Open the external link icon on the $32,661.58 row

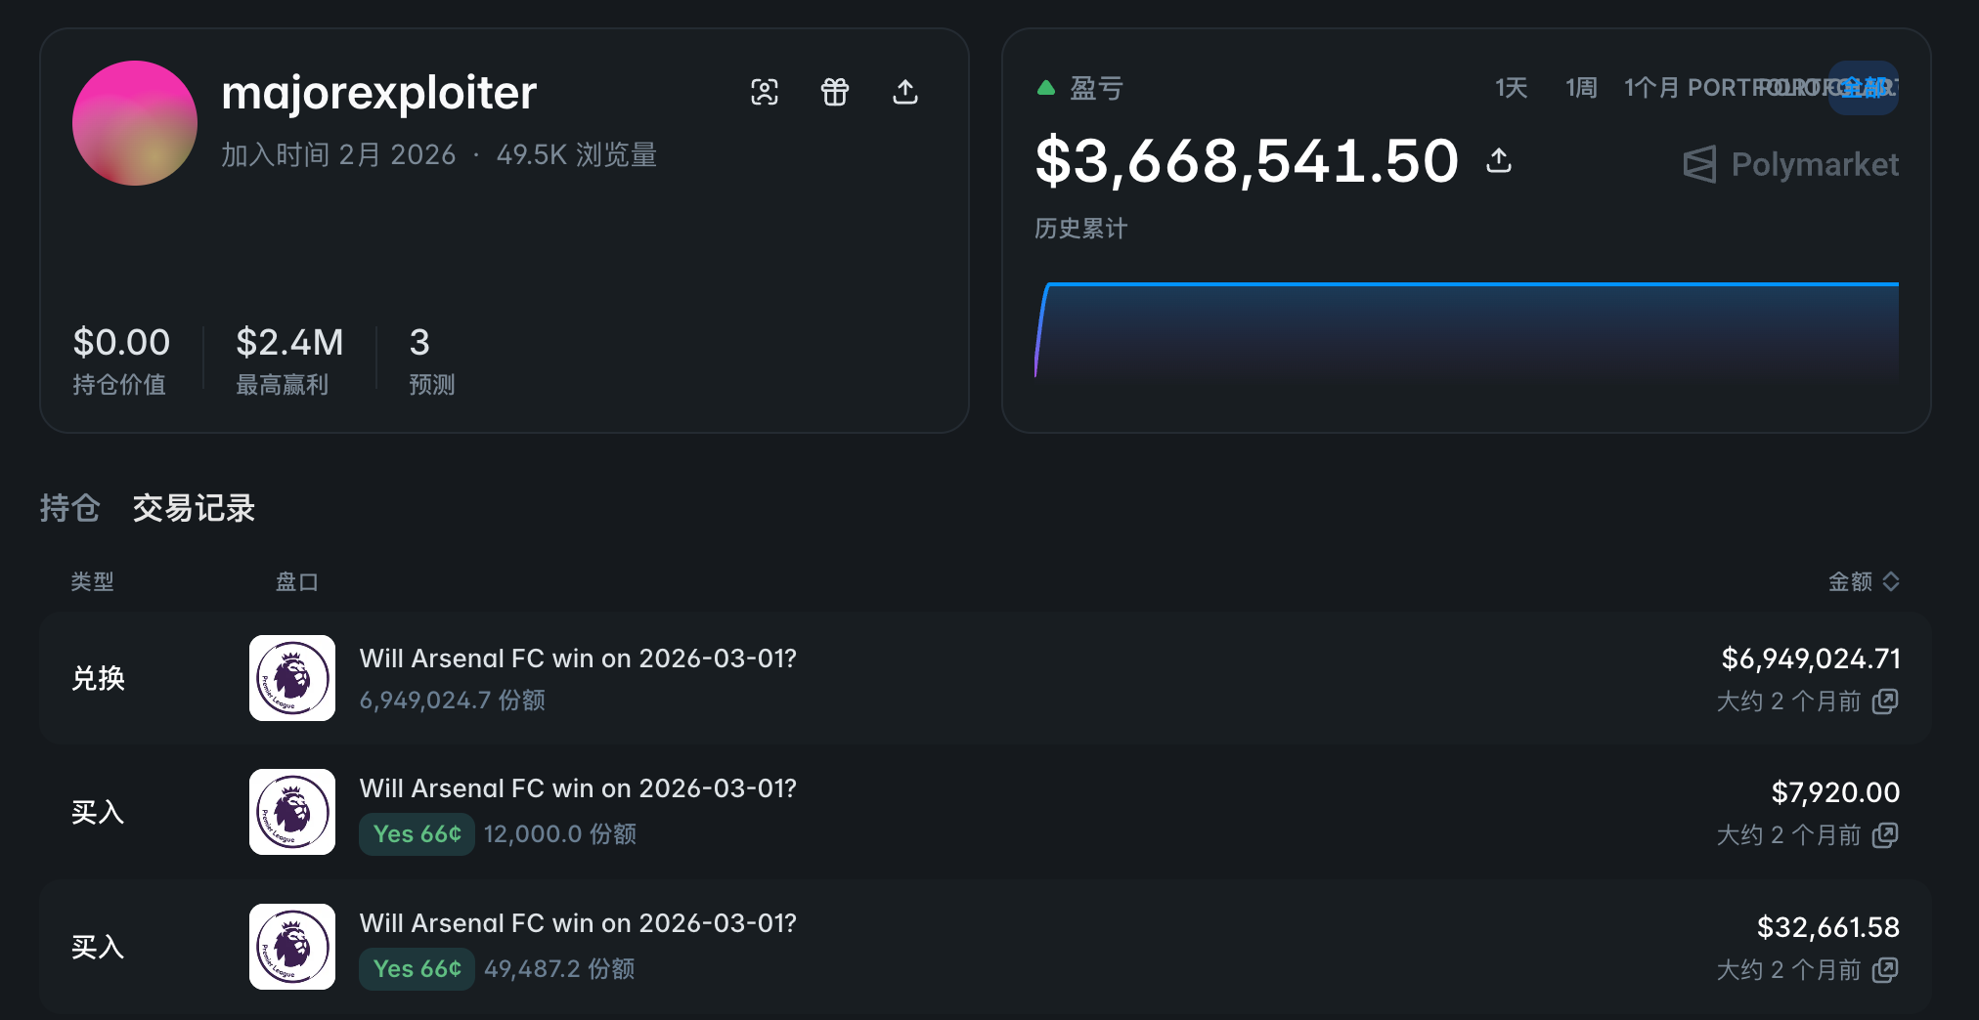[1887, 970]
